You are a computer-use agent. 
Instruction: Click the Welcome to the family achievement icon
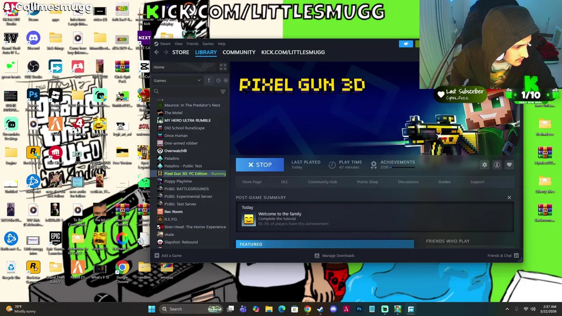[x=249, y=219]
